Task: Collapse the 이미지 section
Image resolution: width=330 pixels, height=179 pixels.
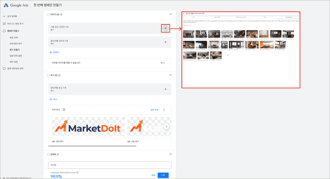Action: tap(170, 14)
